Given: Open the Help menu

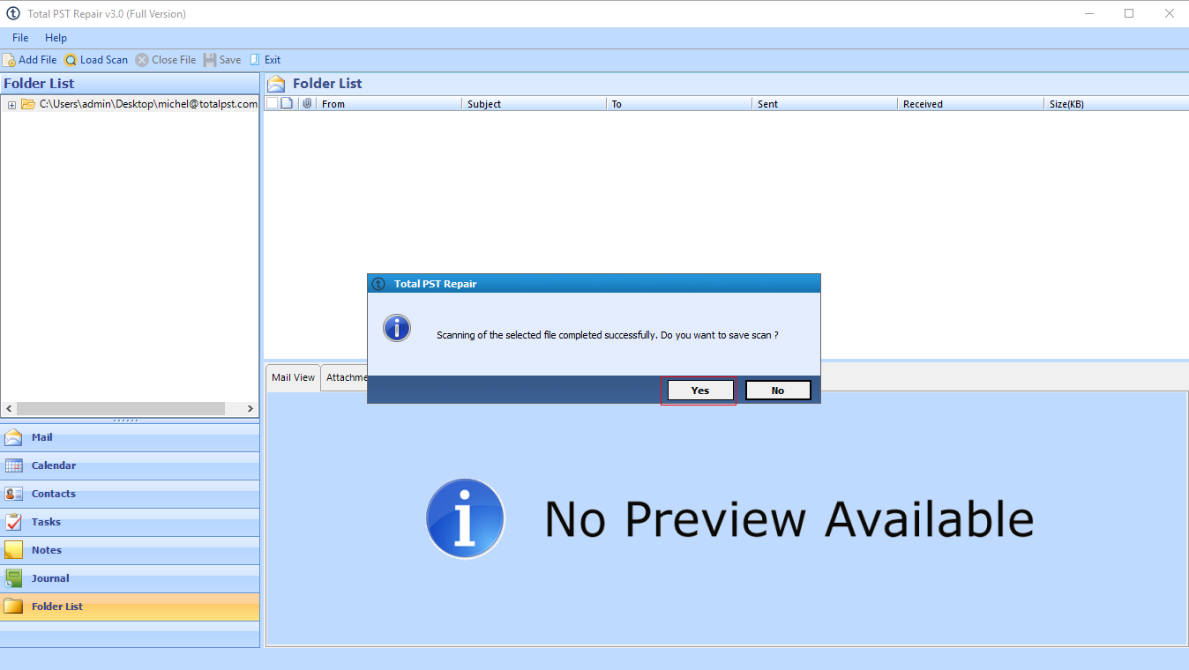Looking at the screenshot, I should click(56, 38).
